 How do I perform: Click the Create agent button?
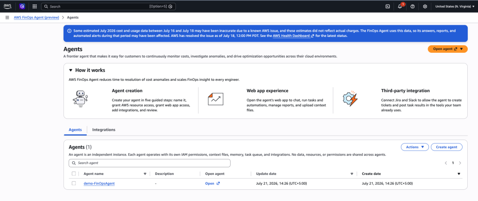click(x=446, y=147)
